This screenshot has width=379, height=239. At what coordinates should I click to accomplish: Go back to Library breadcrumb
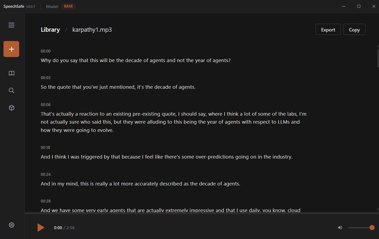50,30
